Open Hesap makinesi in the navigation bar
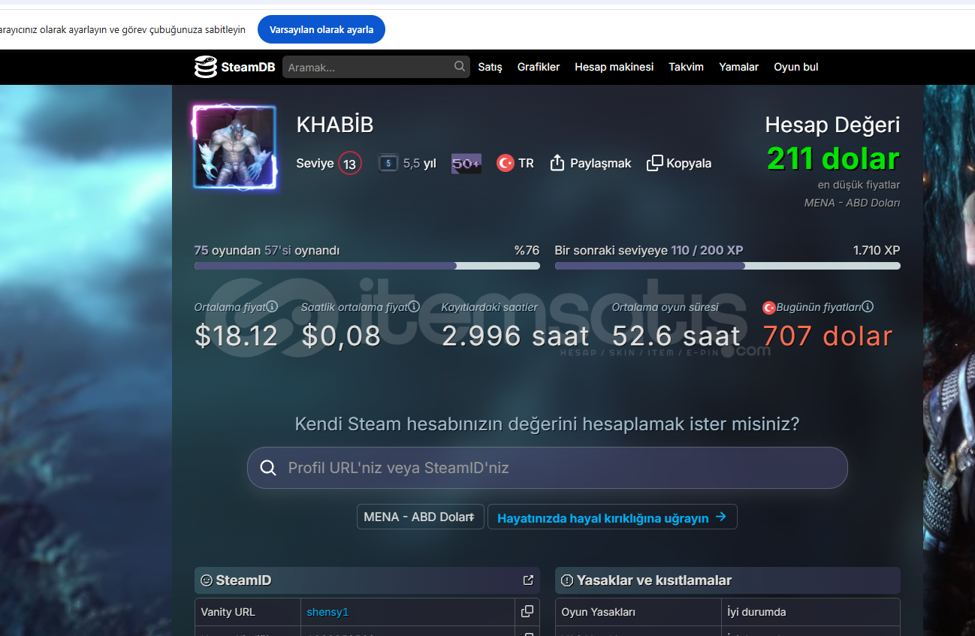 (x=614, y=67)
